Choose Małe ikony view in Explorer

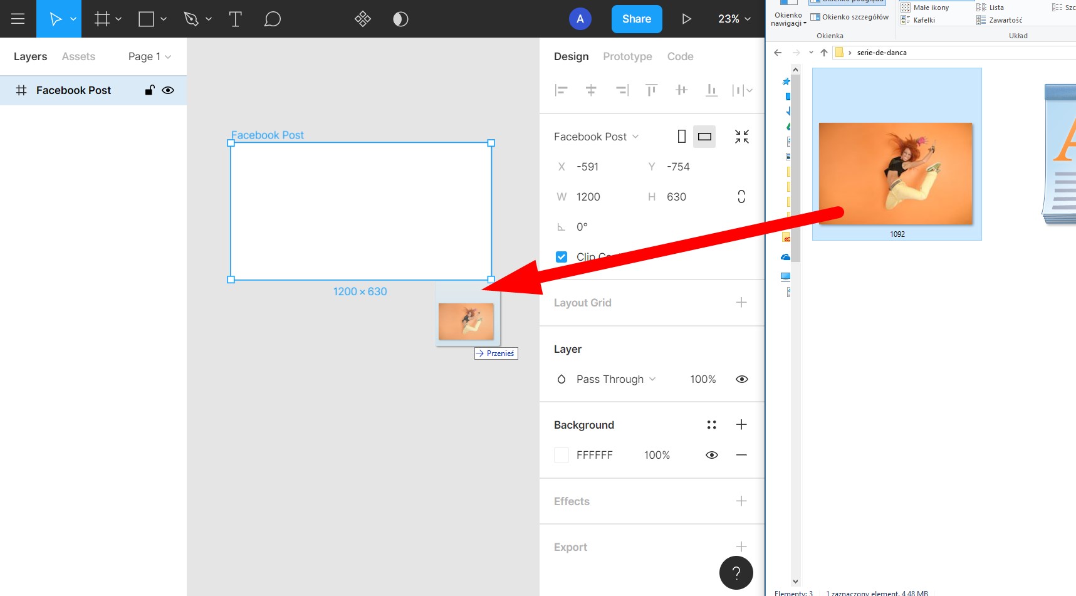tap(925, 8)
